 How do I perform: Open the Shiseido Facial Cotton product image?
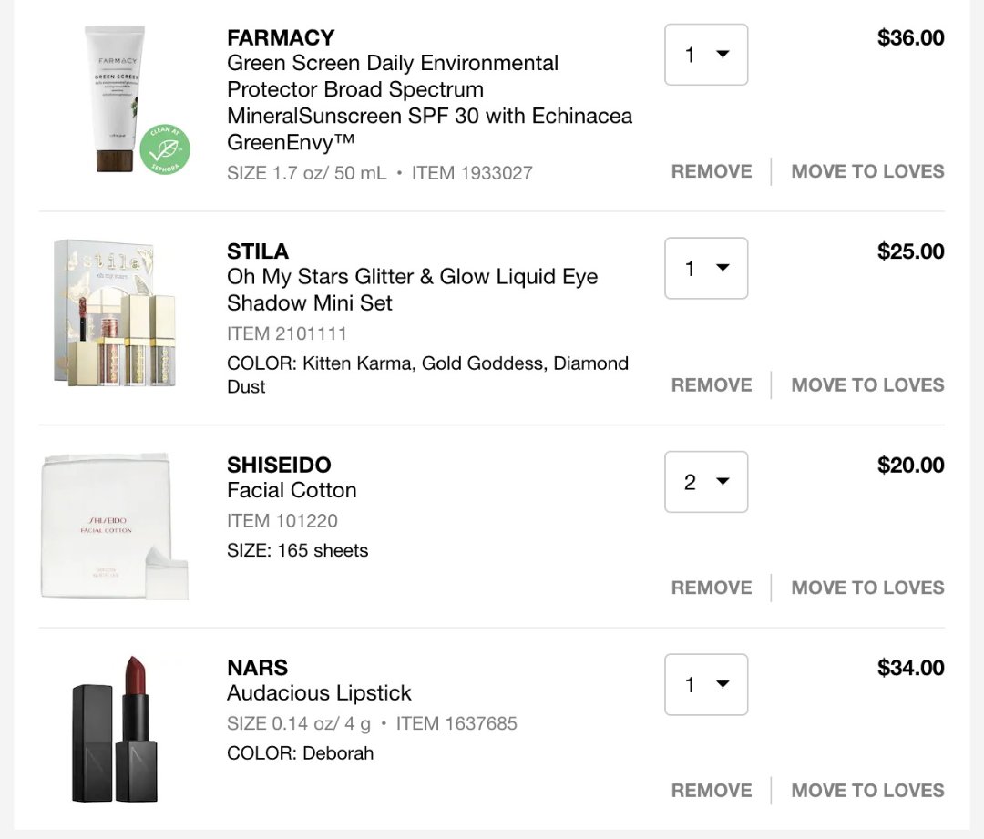[x=114, y=525]
